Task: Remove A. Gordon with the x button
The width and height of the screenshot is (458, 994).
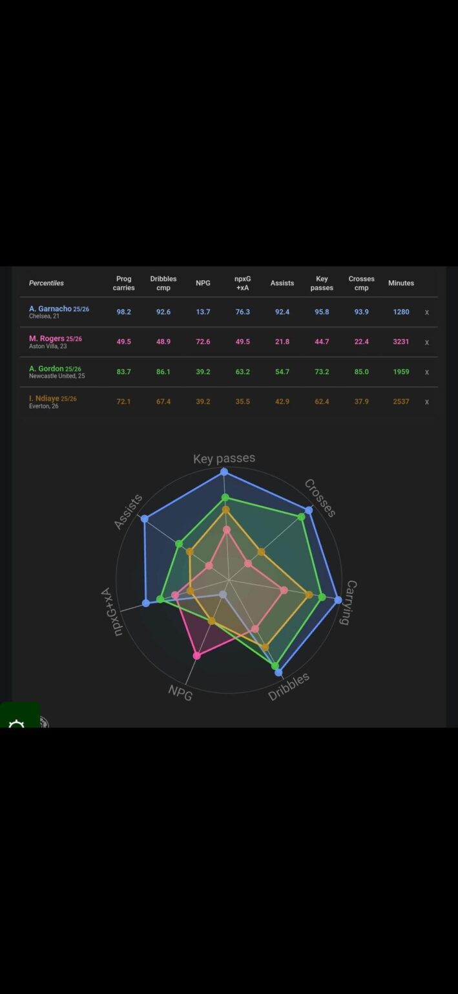Action: pos(427,372)
